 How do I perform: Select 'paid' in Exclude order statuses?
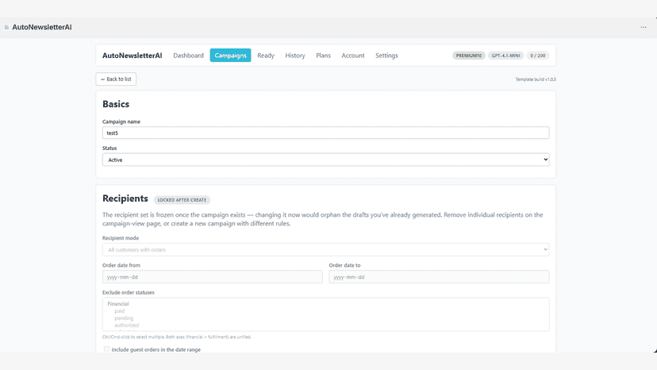tap(119, 311)
